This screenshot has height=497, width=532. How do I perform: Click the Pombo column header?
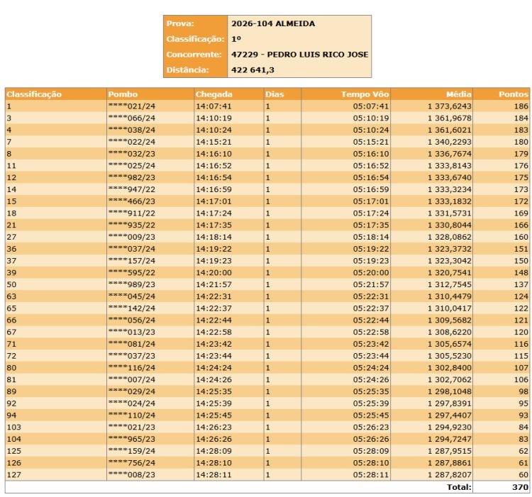(123, 94)
